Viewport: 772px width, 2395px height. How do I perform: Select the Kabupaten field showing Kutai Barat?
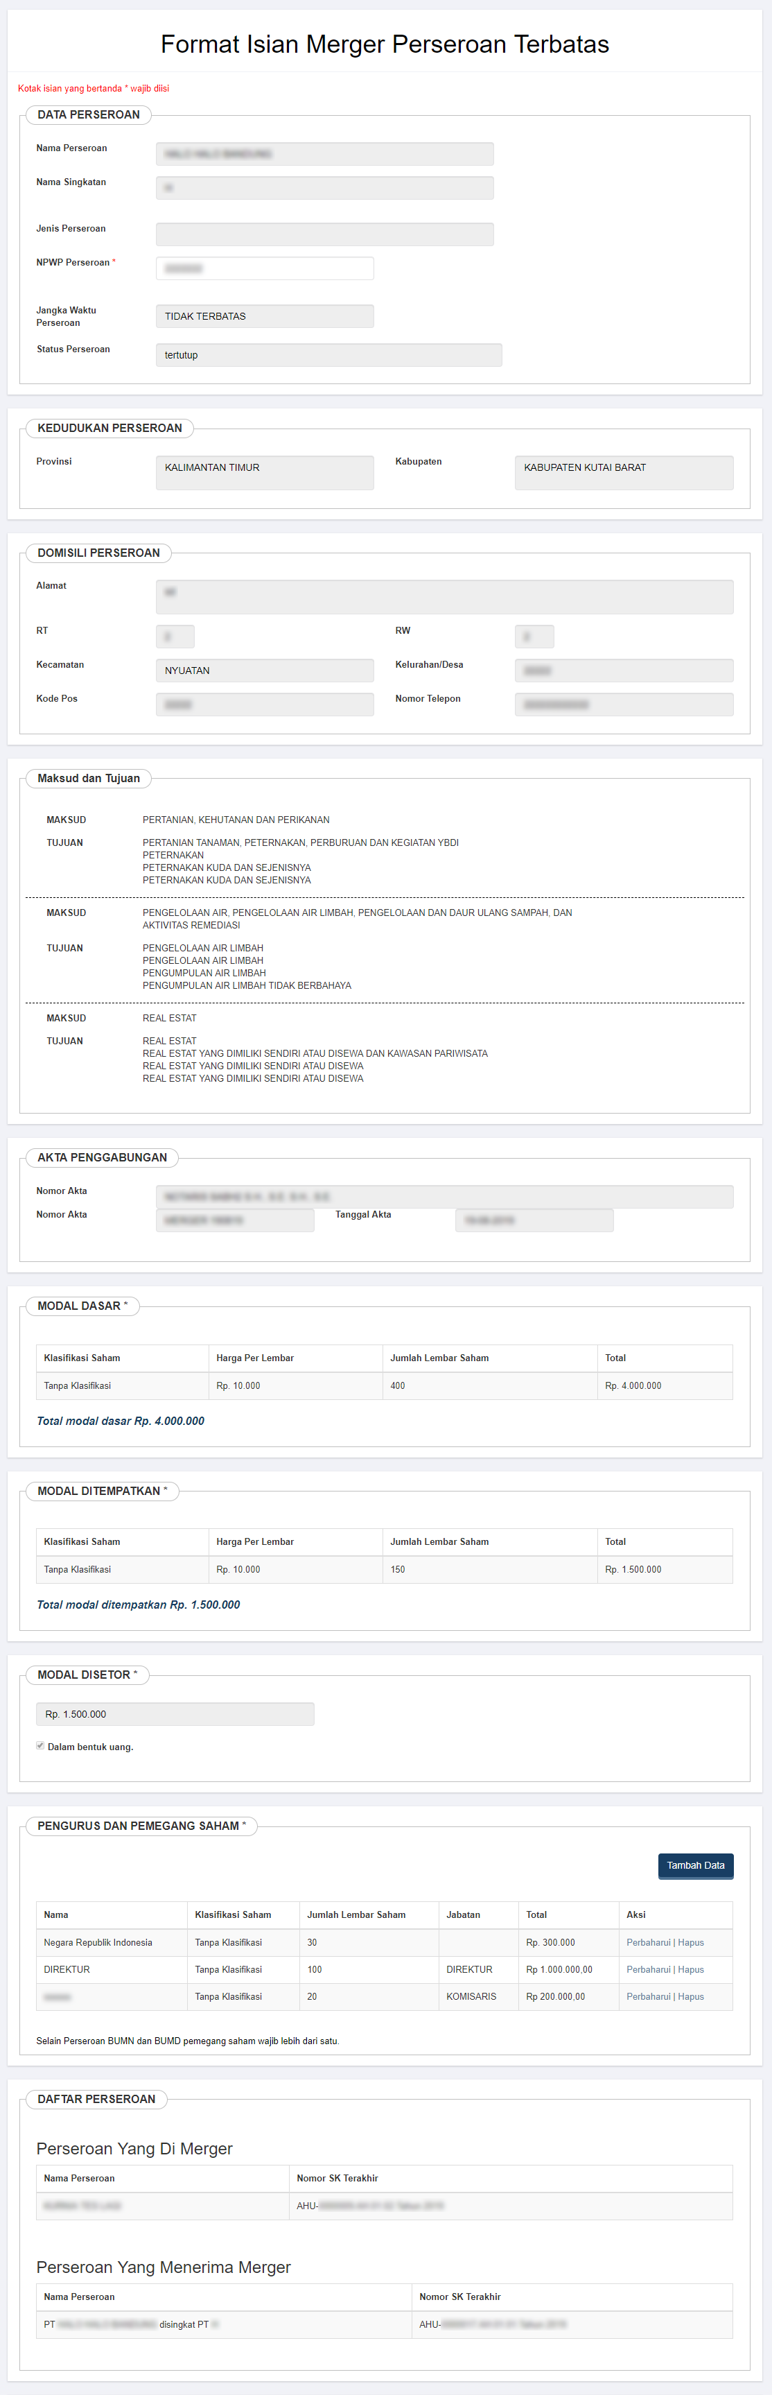tap(624, 472)
